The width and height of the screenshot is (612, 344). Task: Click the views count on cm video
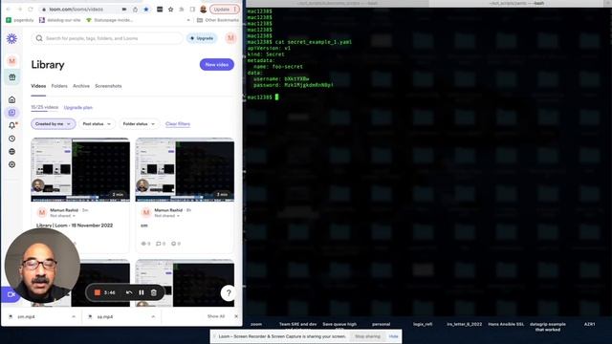145,244
